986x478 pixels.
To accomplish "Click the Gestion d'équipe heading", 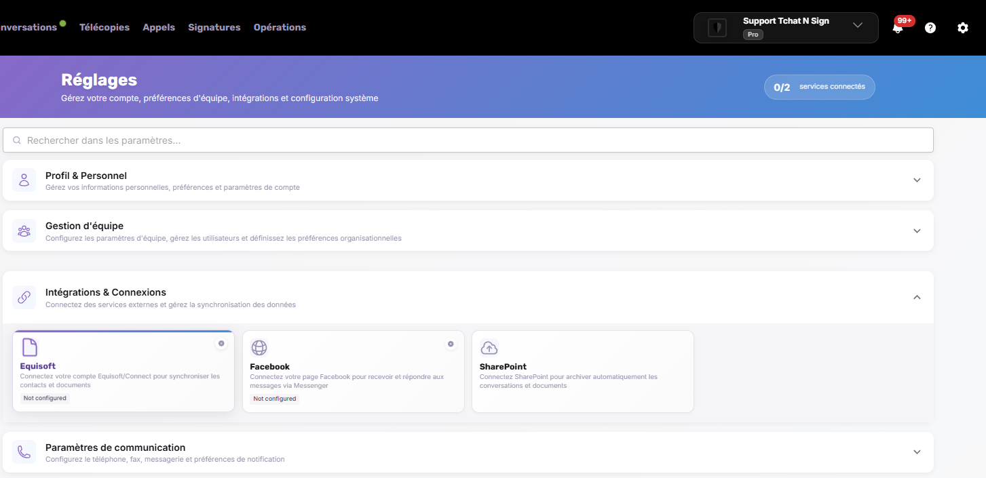I will pyautogui.click(x=84, y=226).
